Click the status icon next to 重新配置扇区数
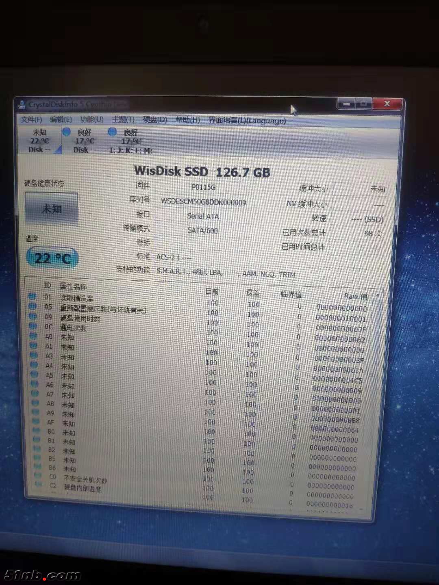This screenshot has height=585, width=439. (33, 307)
